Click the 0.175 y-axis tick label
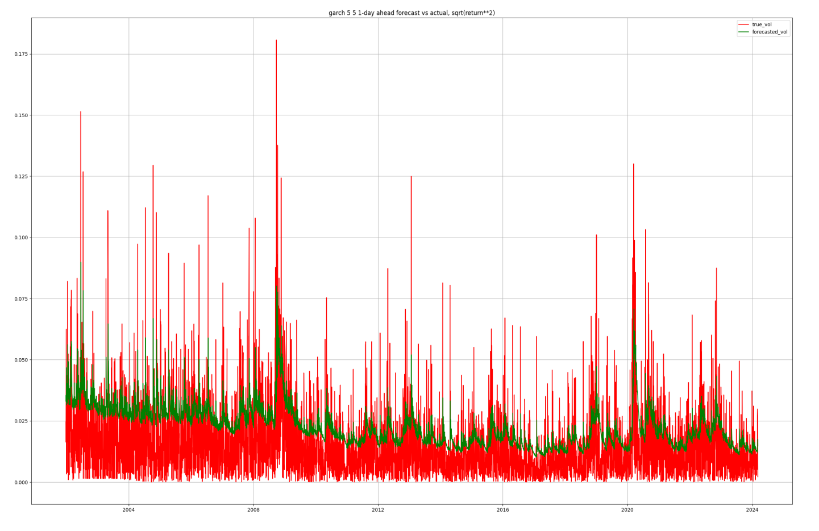Image resolution: width=819 pixels, height=531 pixels. pyautogui.click(x=21, y=54)
